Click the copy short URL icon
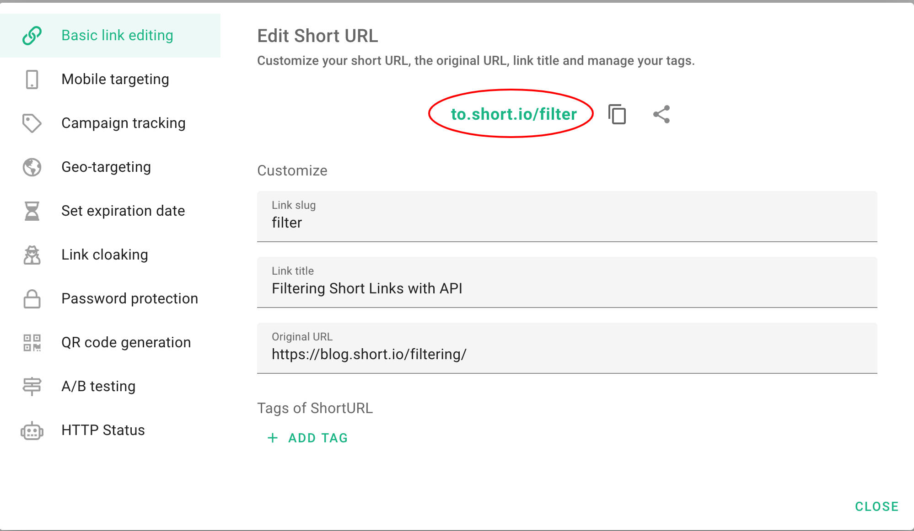Viewport: 914px width, 531px height. (x=617, y=114)
